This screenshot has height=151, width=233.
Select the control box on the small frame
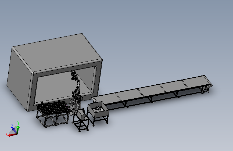pos(81,114)
